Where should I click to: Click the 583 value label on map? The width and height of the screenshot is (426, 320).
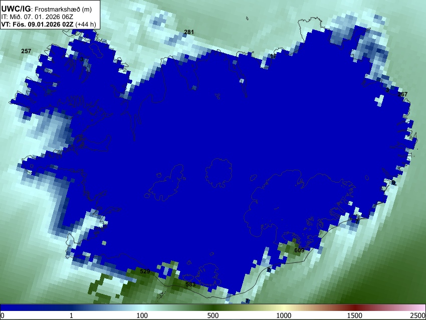(190, 284)
